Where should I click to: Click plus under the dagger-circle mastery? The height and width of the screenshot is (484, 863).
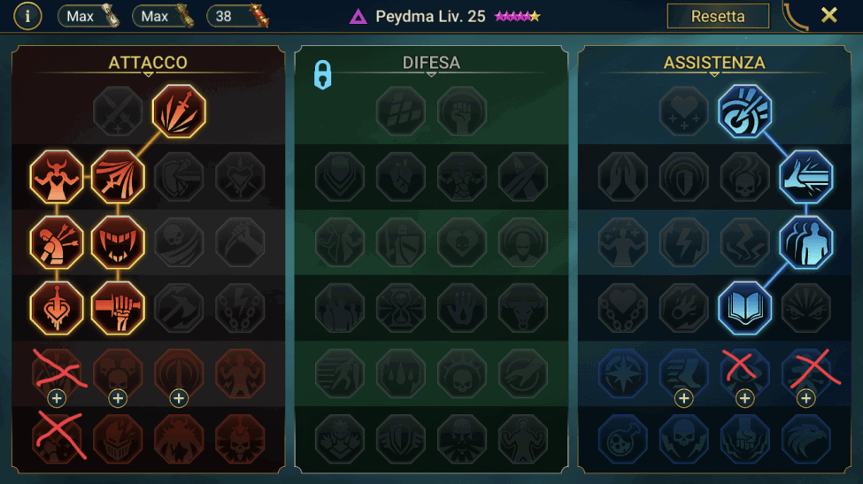[x=179, y=398]
